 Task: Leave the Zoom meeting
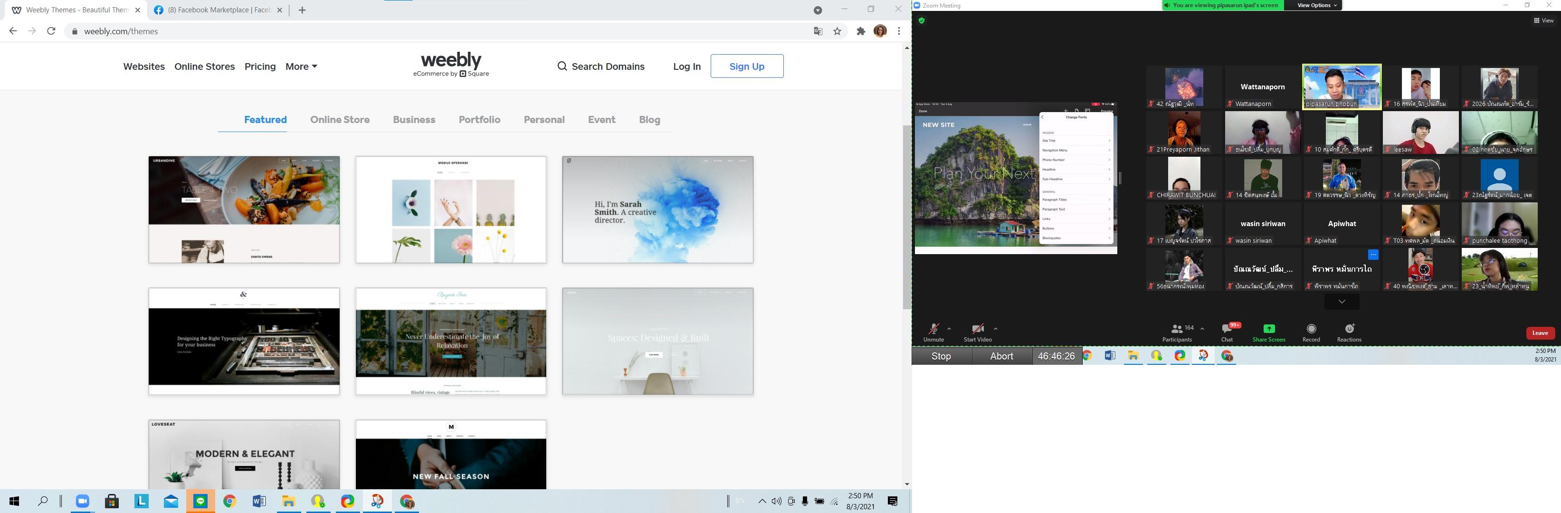point(1540,332)
